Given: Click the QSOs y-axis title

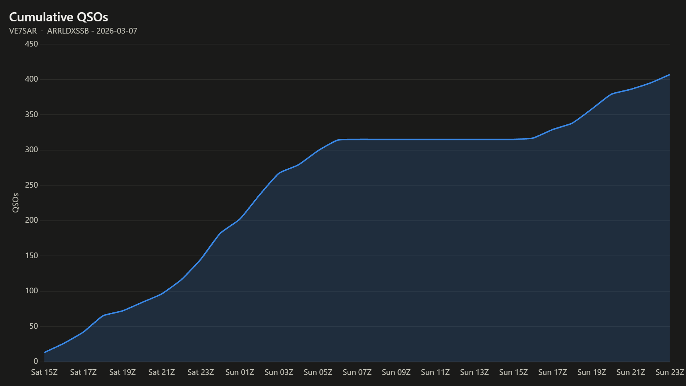Looking at the screenshot, I should click(16, 203).
